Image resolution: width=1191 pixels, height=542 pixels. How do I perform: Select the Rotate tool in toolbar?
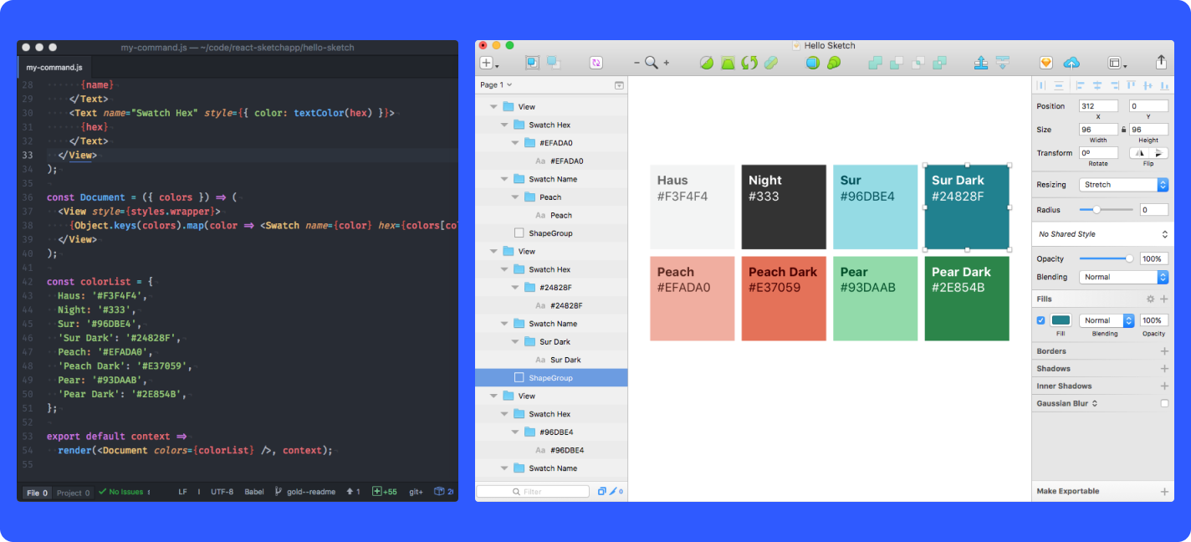coord(749,63)
